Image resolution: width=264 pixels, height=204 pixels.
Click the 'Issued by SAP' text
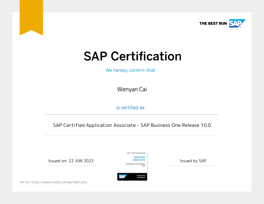193,161
